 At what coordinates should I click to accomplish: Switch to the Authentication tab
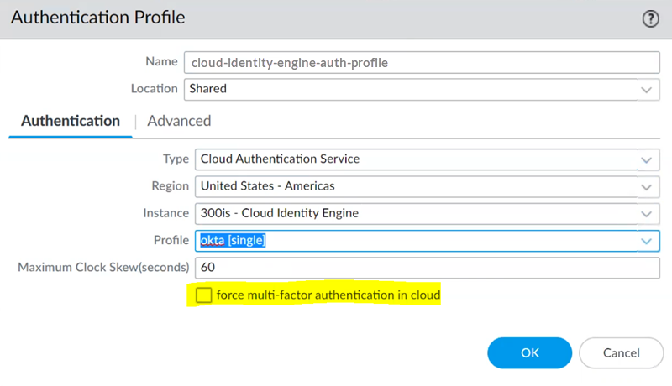[x=71, y=121]
